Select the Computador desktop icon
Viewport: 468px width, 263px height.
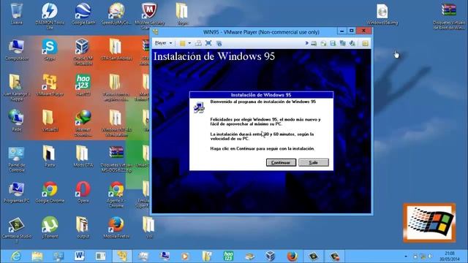pyautogui.click(x=17, y=50)
